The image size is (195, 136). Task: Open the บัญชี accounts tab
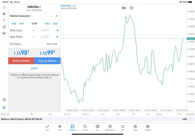coord(135,128)
